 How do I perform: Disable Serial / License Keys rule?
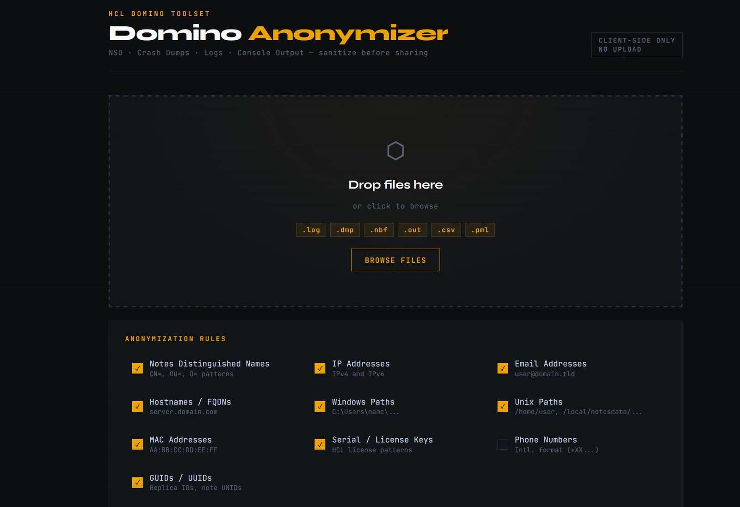pos(320,444)
